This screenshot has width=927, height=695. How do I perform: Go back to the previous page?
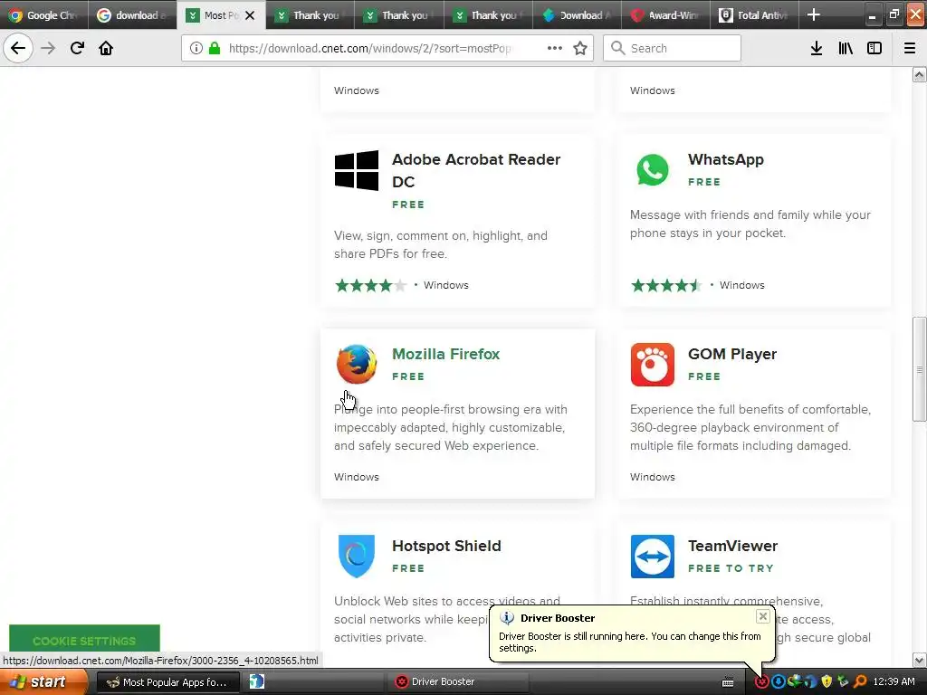pos(18,48)
